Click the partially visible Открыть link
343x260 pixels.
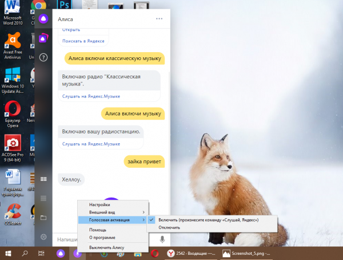coord(71,30)
